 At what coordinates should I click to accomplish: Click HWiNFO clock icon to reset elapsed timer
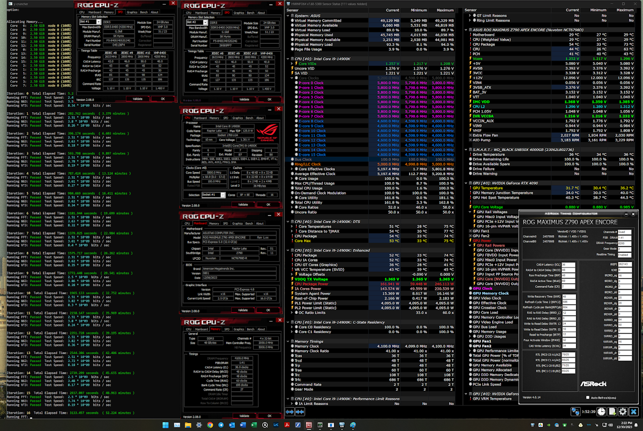click(x=601, y=411)
